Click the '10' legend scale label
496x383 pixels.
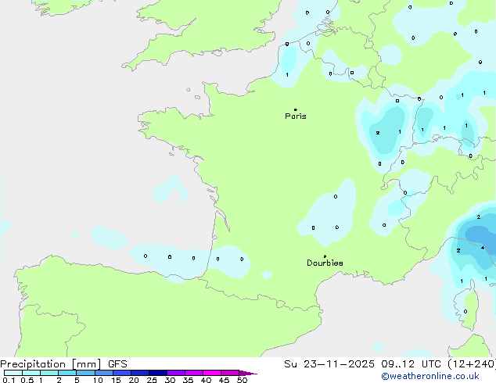pyautogui.click(x=98, y=380)
